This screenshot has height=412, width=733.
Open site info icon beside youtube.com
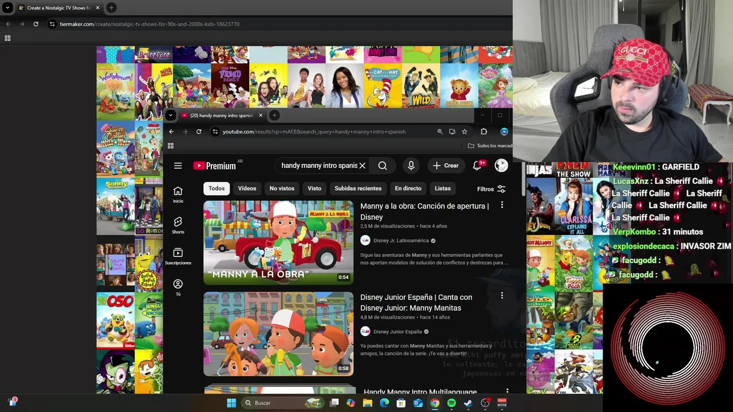(215, 132)
